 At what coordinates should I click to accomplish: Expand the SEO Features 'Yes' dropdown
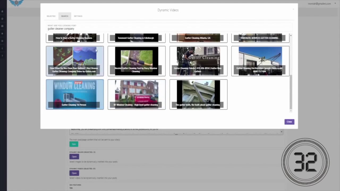click(71, 188)
